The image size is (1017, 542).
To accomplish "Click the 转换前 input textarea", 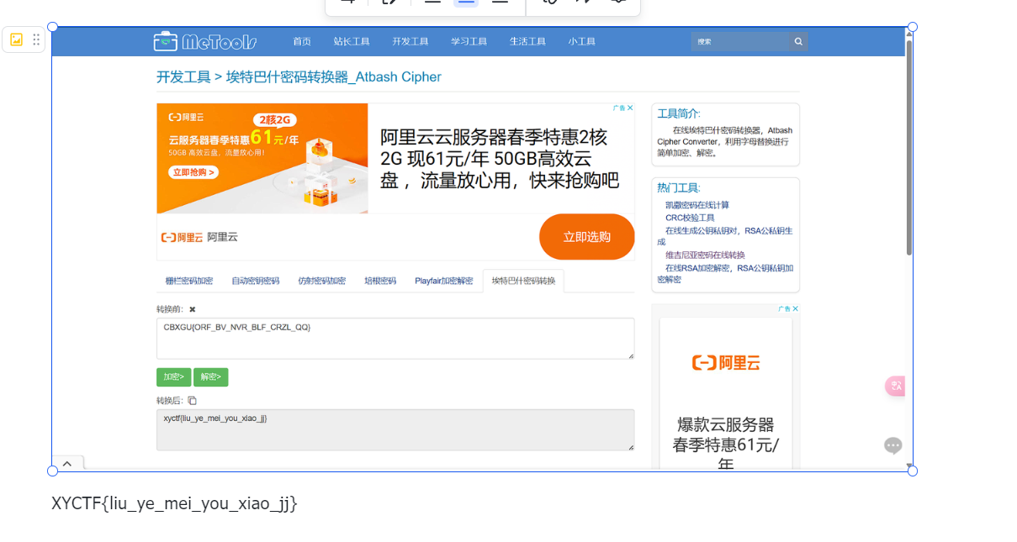I will click(x=395, y=339).
